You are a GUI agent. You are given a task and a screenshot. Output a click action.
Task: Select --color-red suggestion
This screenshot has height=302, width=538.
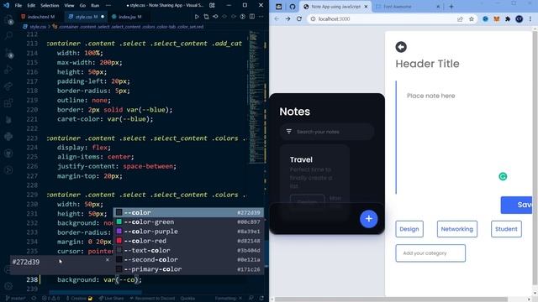click(188, 241)
